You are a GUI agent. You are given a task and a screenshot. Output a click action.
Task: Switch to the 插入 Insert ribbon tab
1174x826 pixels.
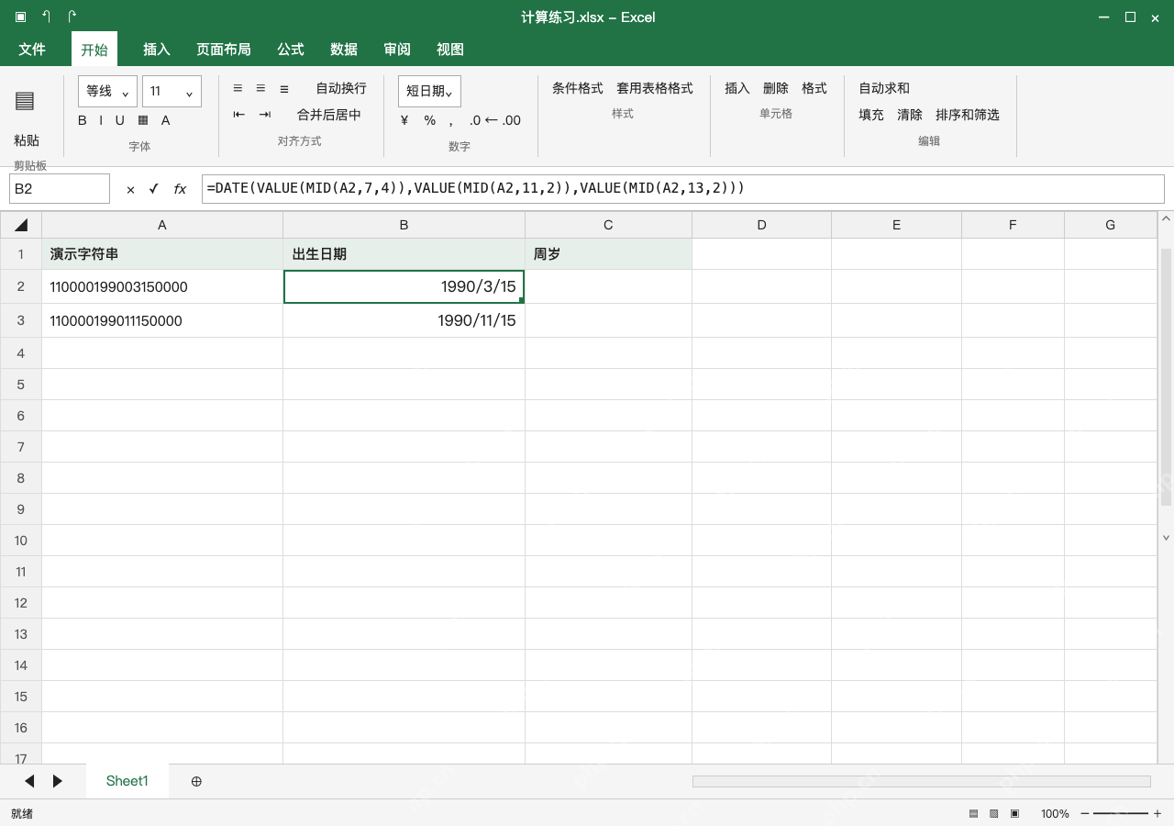point(157,50)
